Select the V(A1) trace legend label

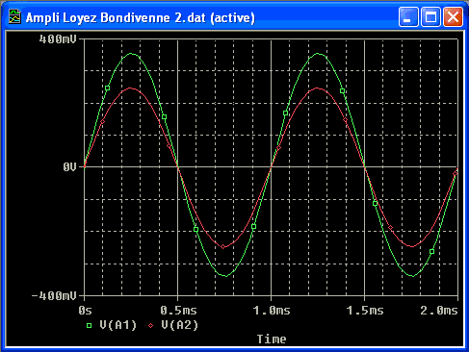tap(118, 325)
